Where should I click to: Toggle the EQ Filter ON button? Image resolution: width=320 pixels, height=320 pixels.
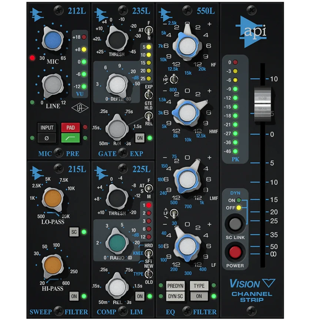coord(199,296)
